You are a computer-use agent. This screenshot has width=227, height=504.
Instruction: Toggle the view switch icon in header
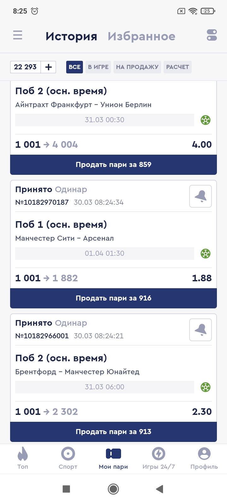pyautogui.click(x=212, y=35)
